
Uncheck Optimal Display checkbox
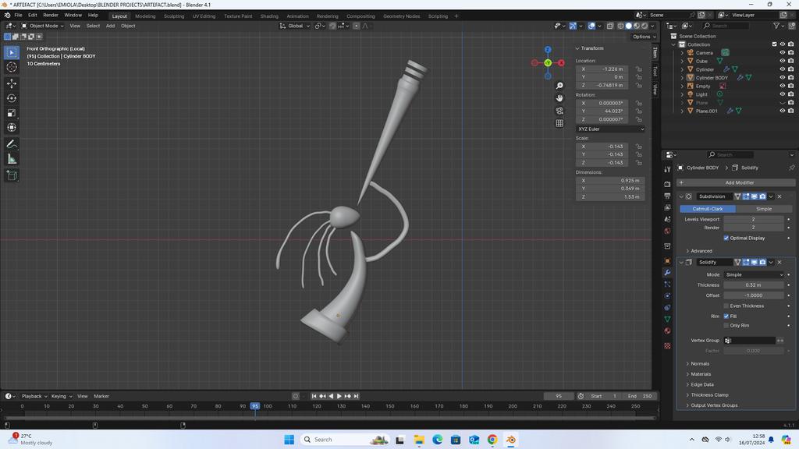726,238
